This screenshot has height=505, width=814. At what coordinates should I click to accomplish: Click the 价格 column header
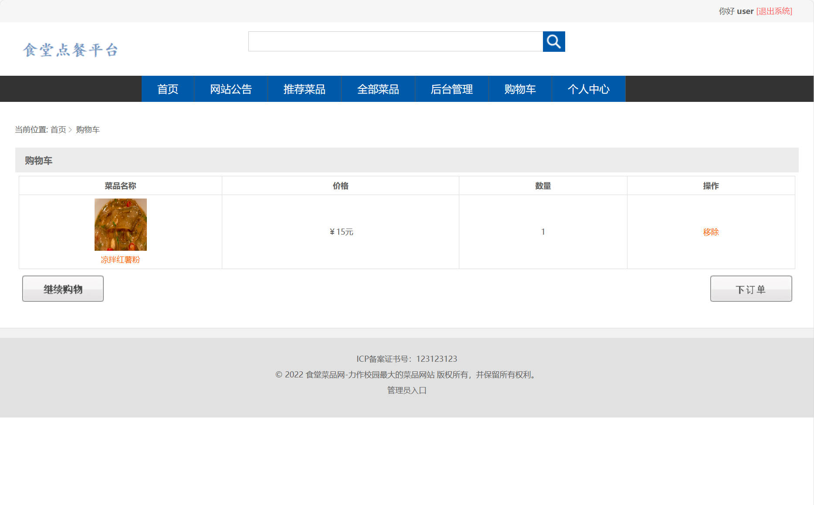[340, 186]
